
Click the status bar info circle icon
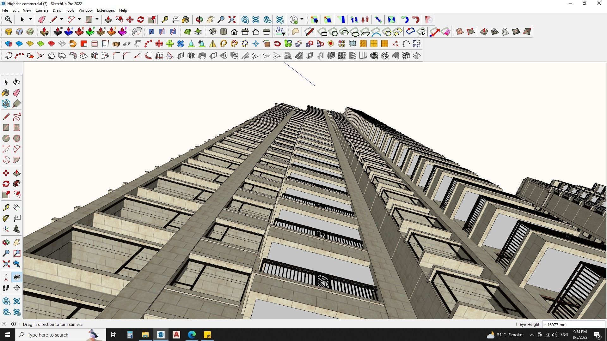(x=14, y=324)
